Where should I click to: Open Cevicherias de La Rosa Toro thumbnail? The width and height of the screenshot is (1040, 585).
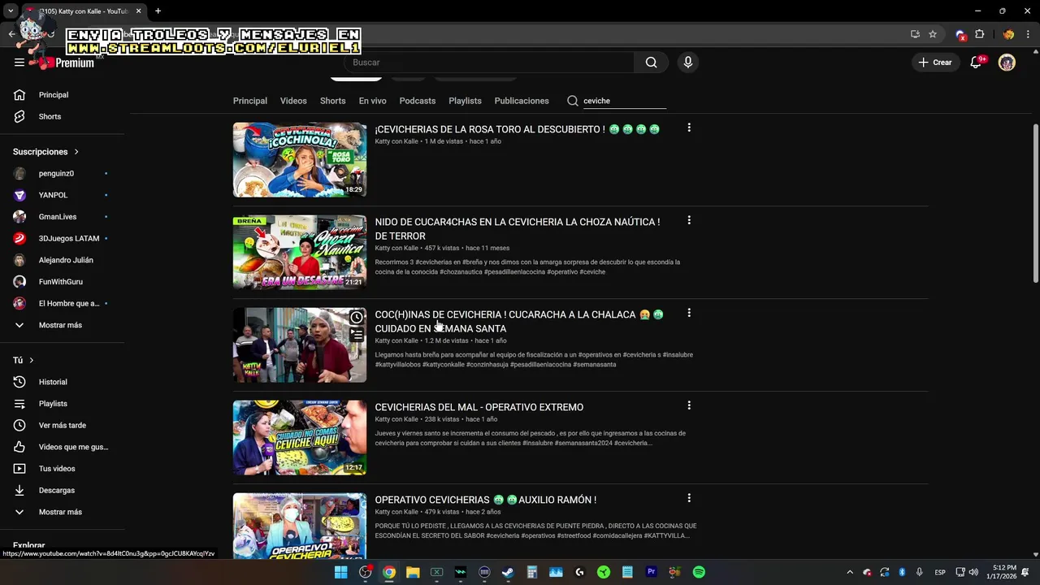pyautogui.click(x=300, y=159)
